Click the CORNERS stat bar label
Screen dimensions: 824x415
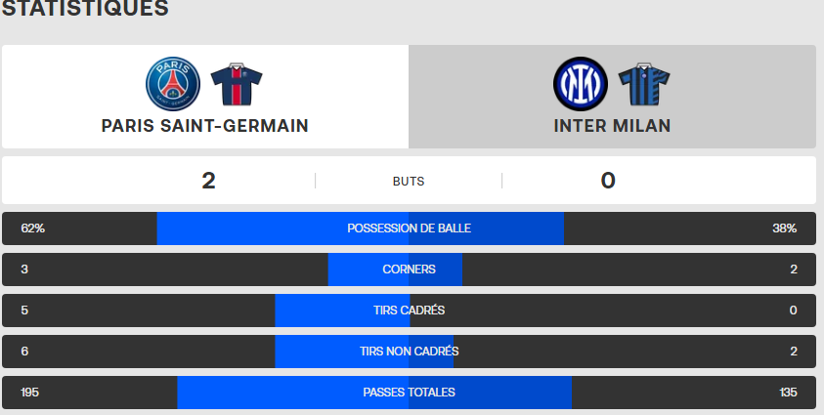pos(409,270)
